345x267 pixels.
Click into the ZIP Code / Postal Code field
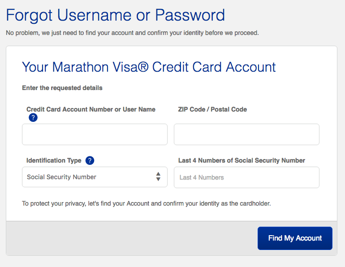coord(246,134)
